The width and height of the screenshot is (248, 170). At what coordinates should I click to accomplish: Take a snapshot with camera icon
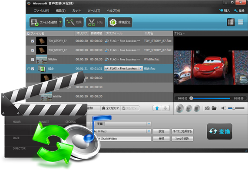207,108
